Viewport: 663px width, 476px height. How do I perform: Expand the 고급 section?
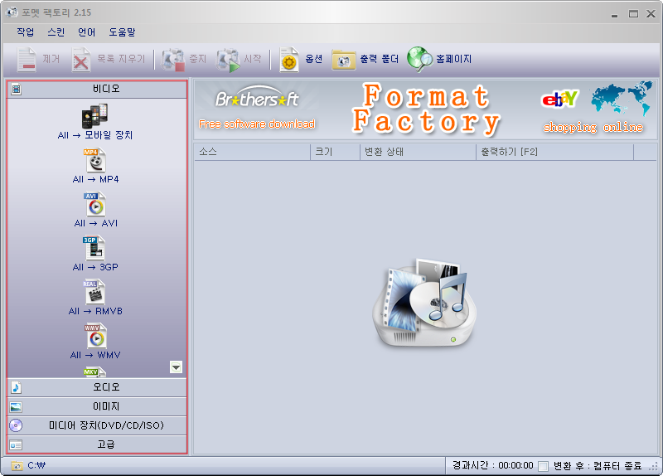coord(97,444)
